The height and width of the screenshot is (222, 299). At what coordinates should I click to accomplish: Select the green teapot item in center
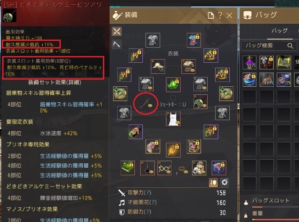(173, 85)
